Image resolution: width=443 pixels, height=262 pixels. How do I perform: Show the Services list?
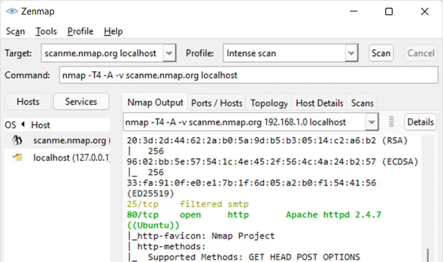pyautogui.click(x=81, y=102)
